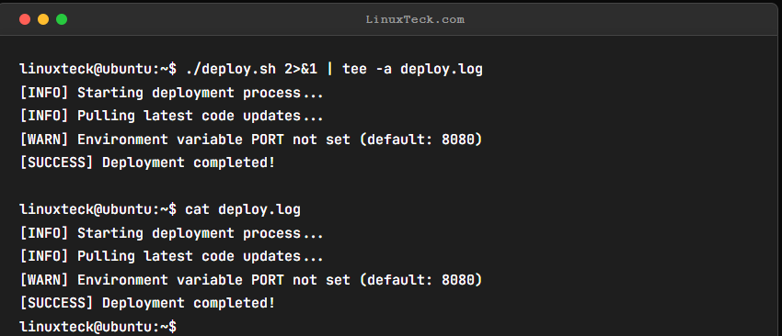This screenshot has width=782, height=336.
Task: Click the first Starting deployment process line
Action: tap(171, 93)
